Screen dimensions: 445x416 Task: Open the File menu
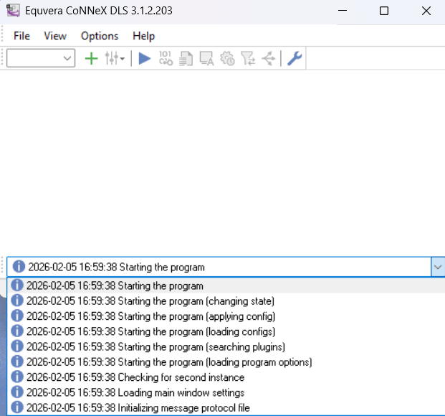[x=21, y=36]
